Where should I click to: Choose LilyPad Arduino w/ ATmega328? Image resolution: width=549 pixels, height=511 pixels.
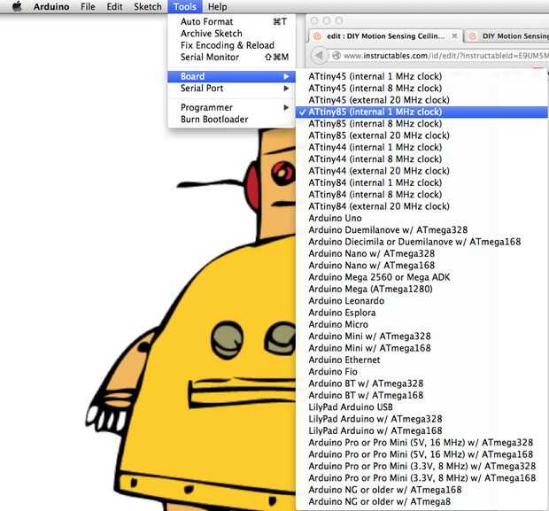(x=421, y=419)
